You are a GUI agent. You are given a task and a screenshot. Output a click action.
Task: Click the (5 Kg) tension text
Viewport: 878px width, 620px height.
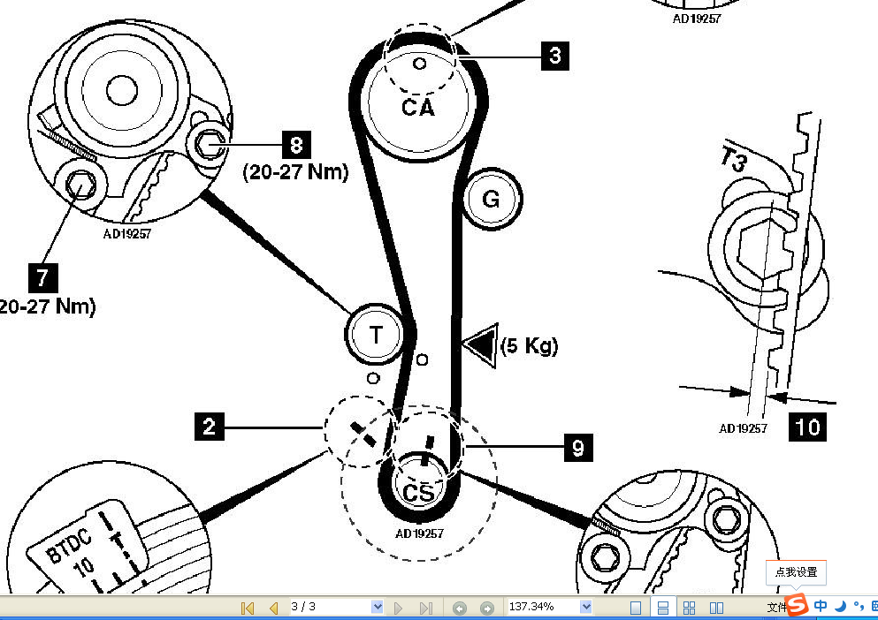(529, 346)
